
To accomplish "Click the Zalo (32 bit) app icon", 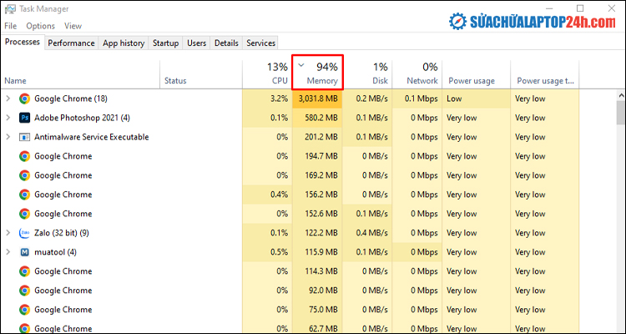I will [25, 233].
